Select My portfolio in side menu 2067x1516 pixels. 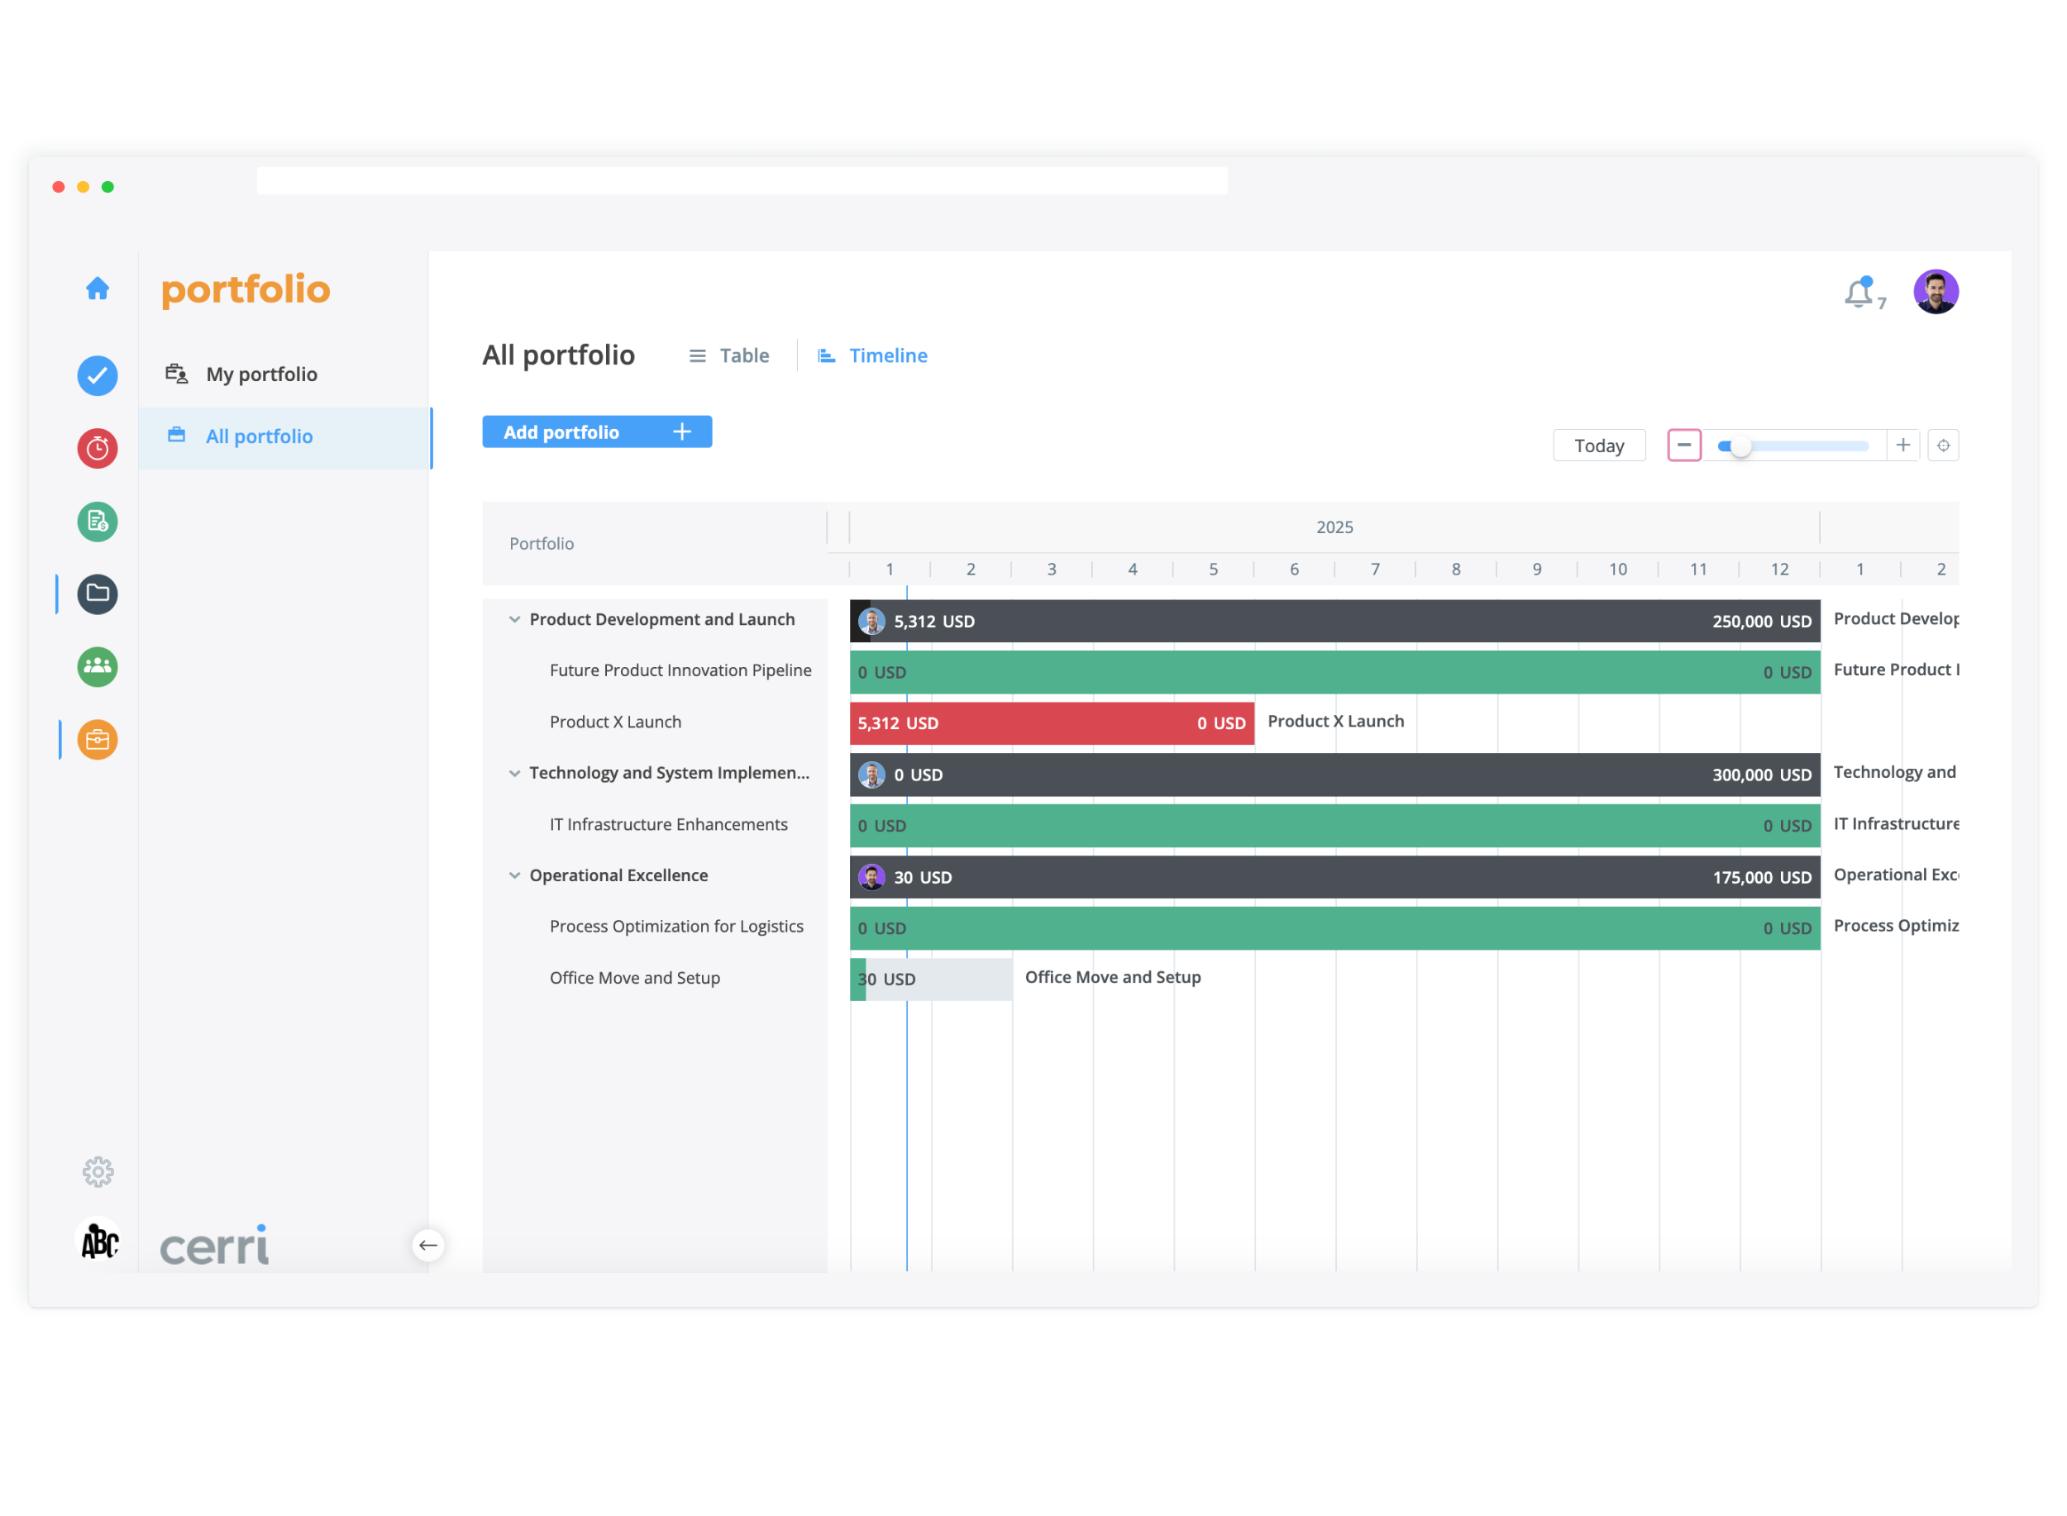tap(261, 374)
